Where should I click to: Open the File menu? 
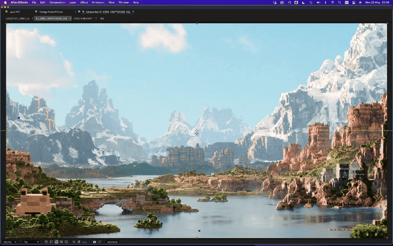(x=34, y=2)
